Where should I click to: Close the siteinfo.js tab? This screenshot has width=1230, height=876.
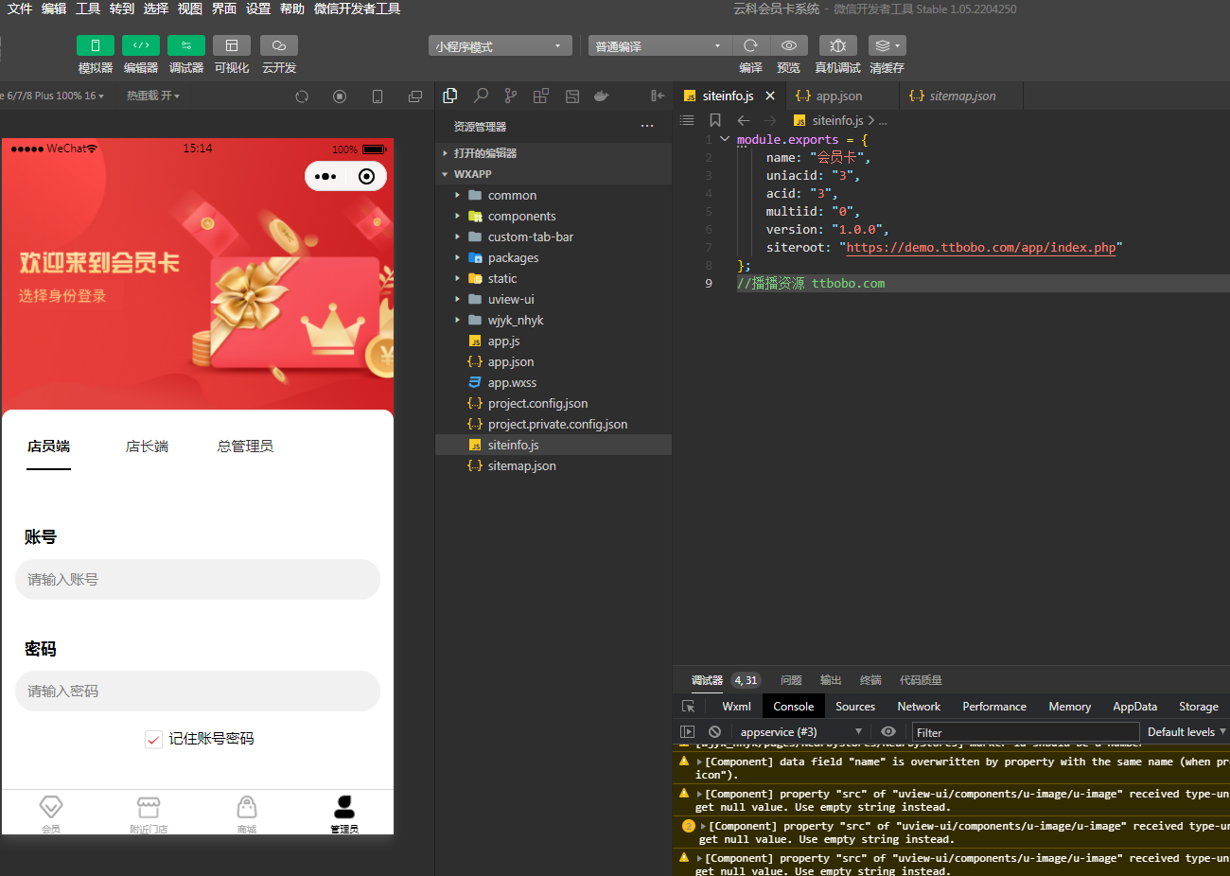tap(770, 96)
